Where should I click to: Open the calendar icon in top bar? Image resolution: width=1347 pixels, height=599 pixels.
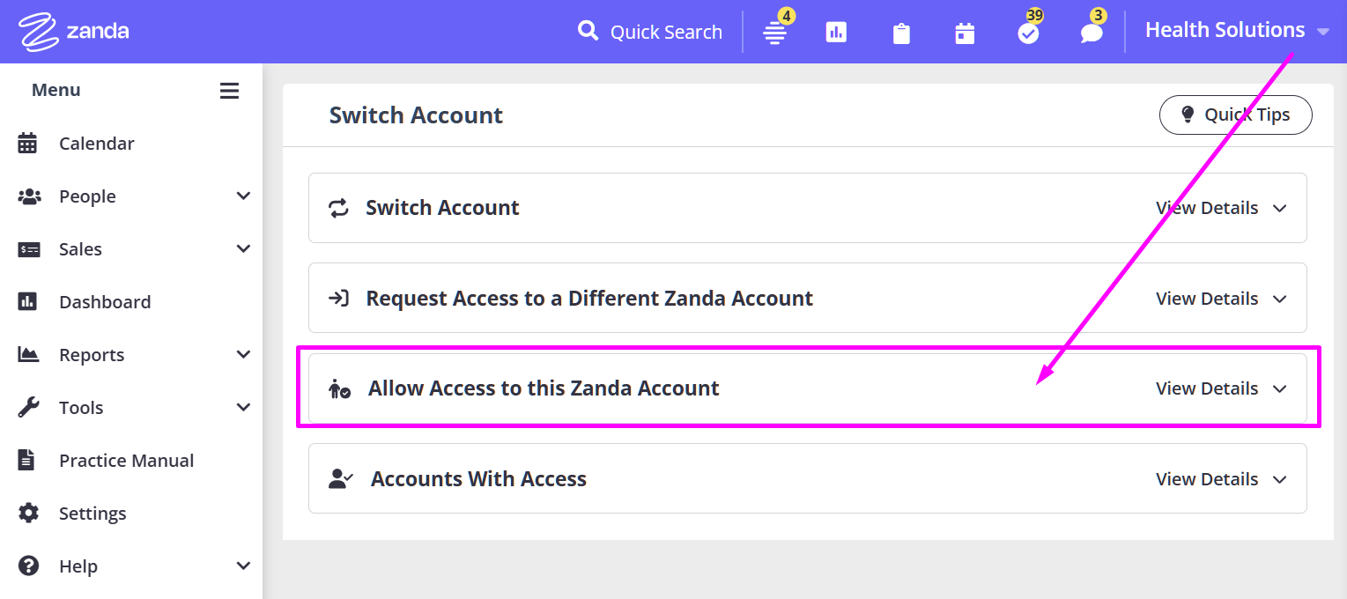click(965, 33)
